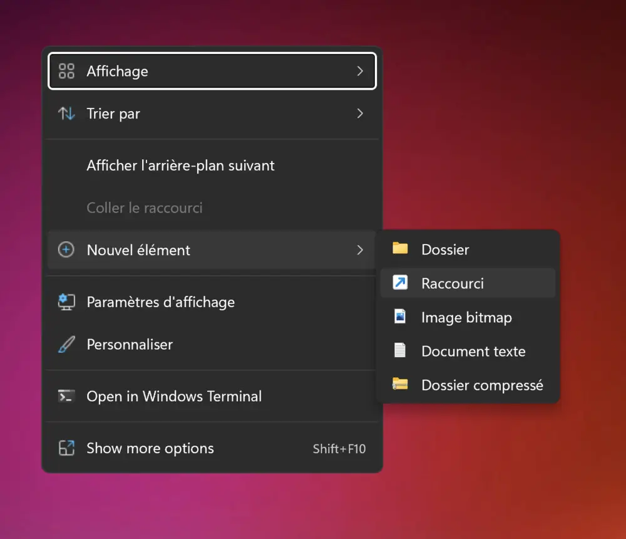The image size is (626, 539).
Task: Click the Windows Terminal console icon
Action: pos(66,397)
